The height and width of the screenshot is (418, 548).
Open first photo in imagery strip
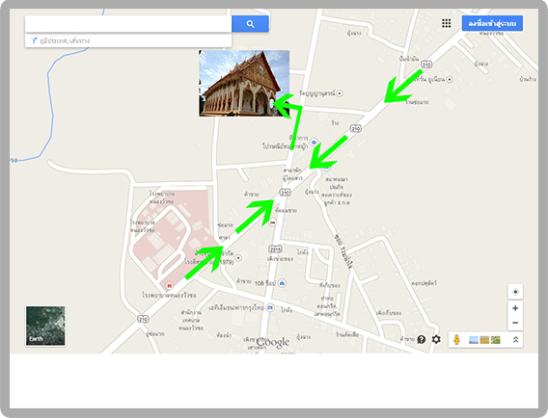coord(474,339)
